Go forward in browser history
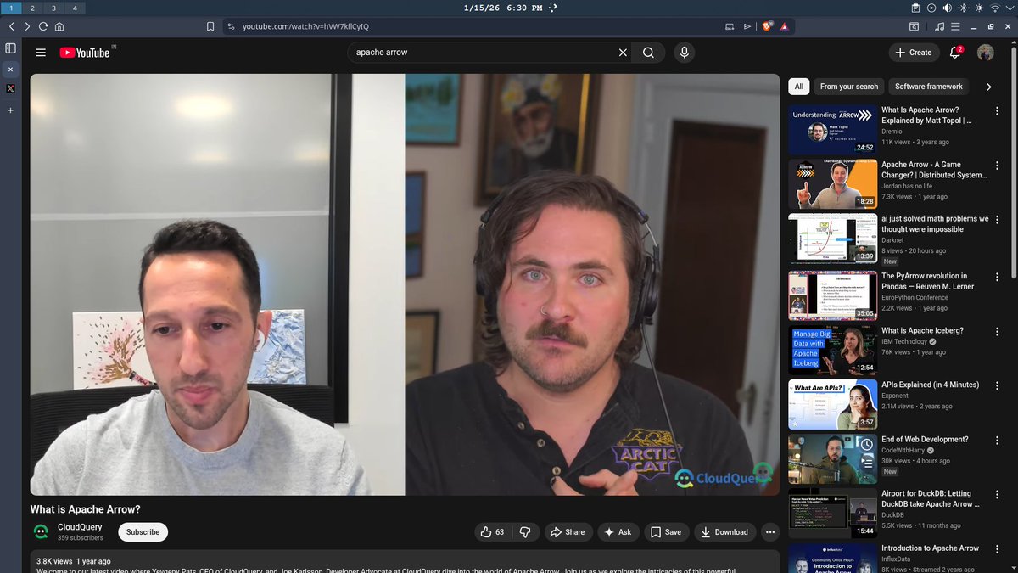Viewport: 1018px width, 573px height. point(27,26)
